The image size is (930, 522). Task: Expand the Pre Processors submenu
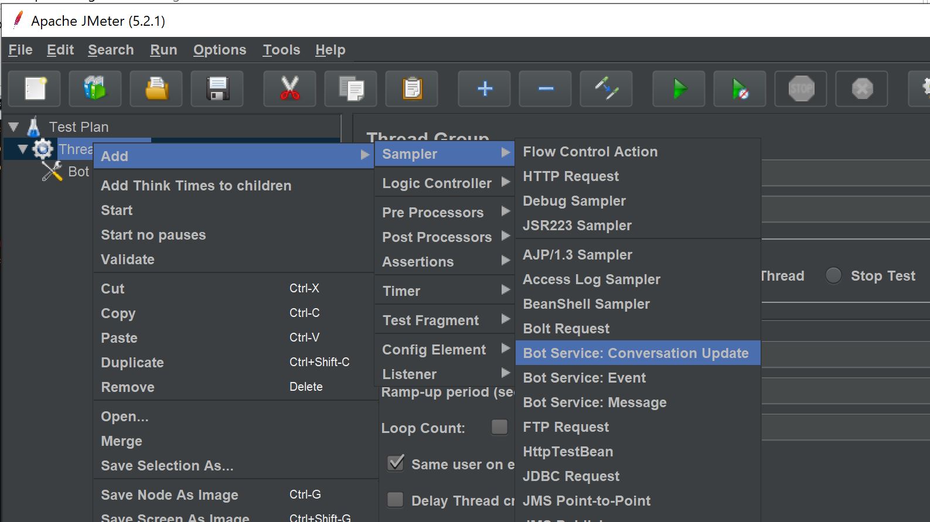pos(445,213)
